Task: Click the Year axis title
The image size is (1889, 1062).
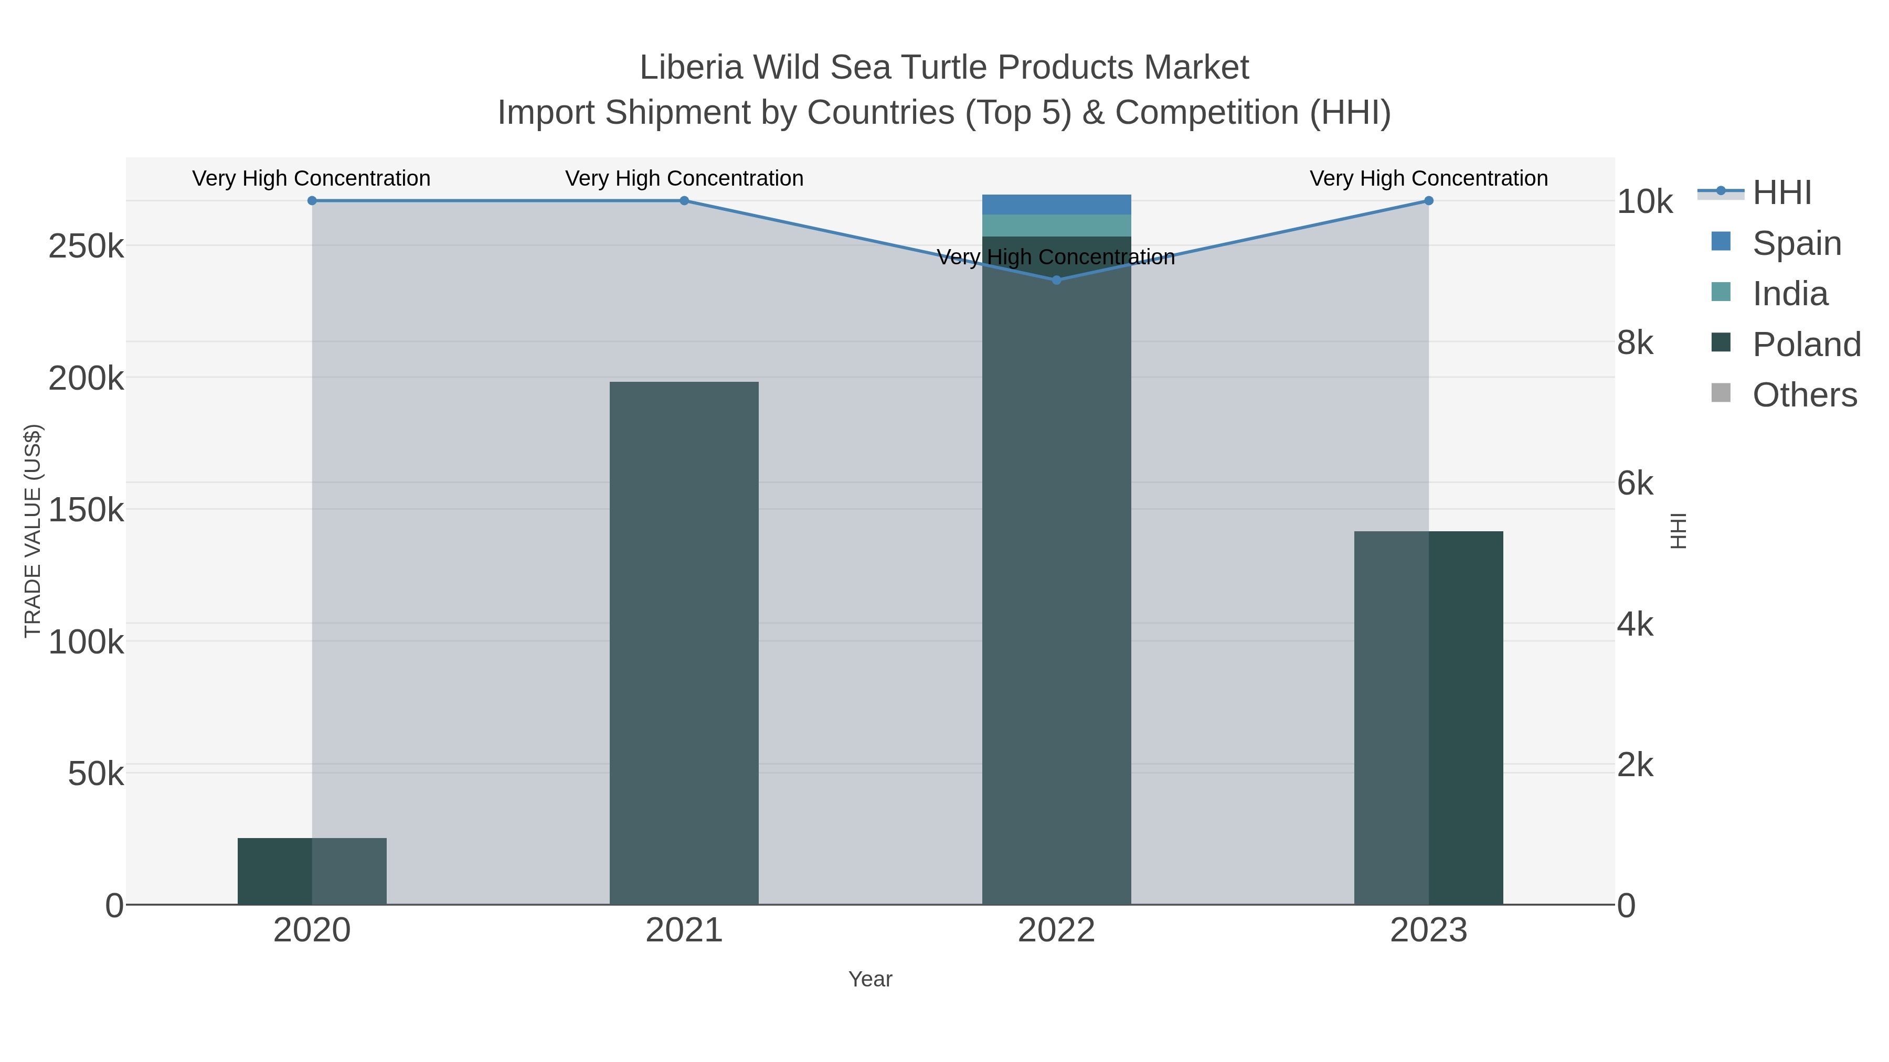Action: click(871, 979)
